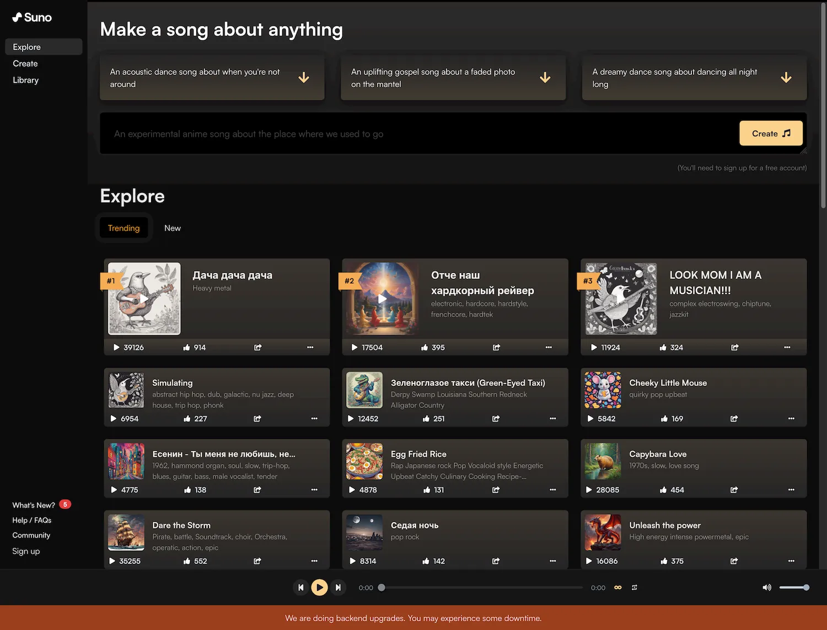Share LOOK MOM I AM A MUSICIAN!!!
Image resolution: width=827 pixels, height=630 pixels.
735,347
